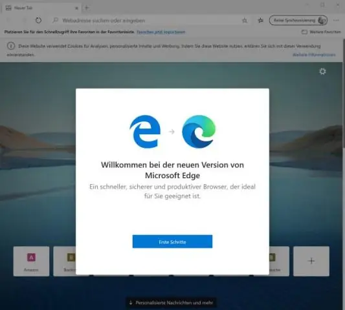
Task: Reload page with the refresh icon
Action: 38,21
